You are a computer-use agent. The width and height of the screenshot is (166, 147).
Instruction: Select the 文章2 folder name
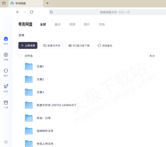(x=40, y=79)
